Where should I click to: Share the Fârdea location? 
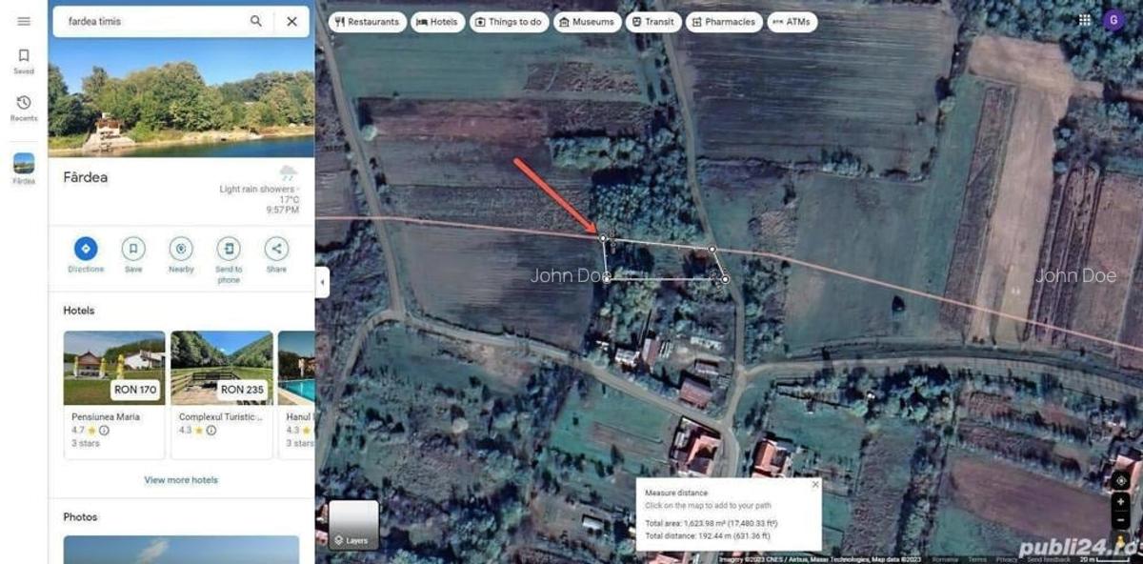click(277, 251)
